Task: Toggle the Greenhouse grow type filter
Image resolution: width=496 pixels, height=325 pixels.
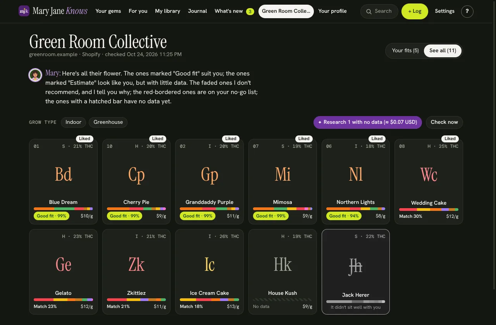Action: 108,122
